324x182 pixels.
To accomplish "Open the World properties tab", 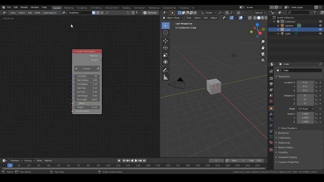I will click(271, 101).
